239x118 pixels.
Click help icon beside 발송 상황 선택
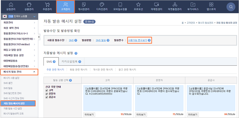coord(71,80)
